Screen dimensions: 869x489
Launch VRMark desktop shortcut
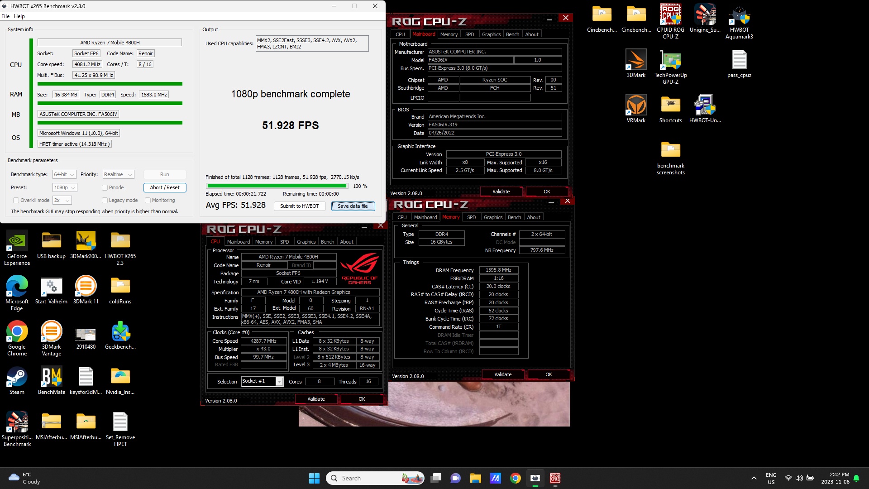click(636, 109)
